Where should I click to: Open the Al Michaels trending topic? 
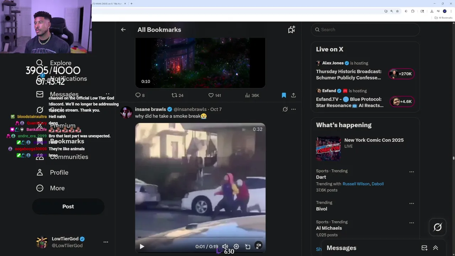(x=329, y=228)
